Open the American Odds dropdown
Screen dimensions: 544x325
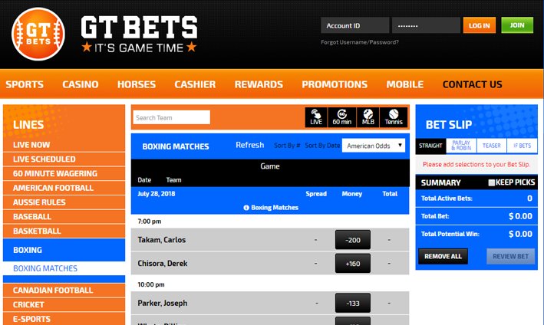[374, 146]
